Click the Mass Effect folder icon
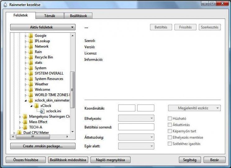 [x=25, y=122]
